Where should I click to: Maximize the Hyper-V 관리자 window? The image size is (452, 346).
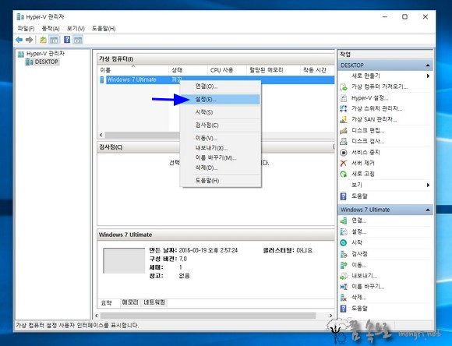(404, 16)
